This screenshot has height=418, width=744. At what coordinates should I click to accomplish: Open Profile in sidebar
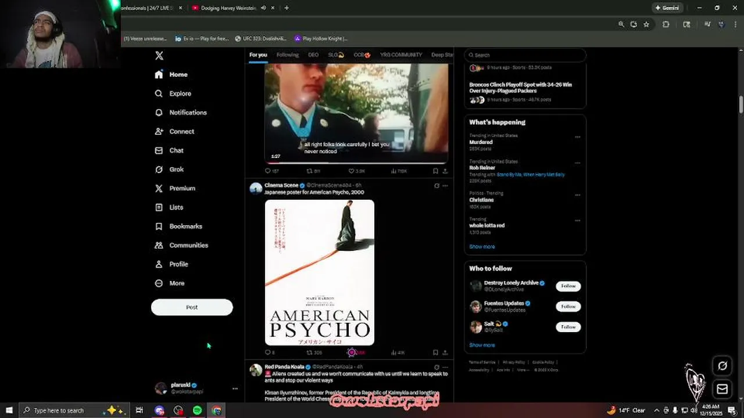click(171, 264)
